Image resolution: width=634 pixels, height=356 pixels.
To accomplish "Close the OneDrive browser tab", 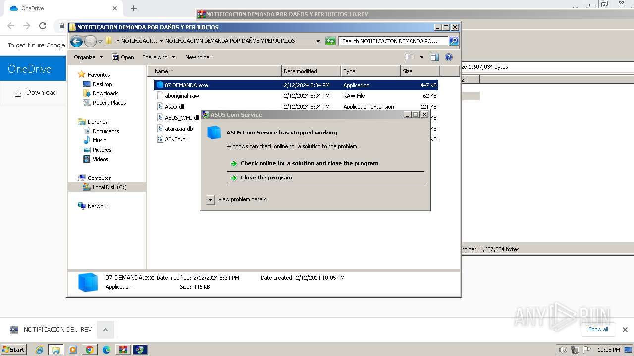I will pos(115,8).
